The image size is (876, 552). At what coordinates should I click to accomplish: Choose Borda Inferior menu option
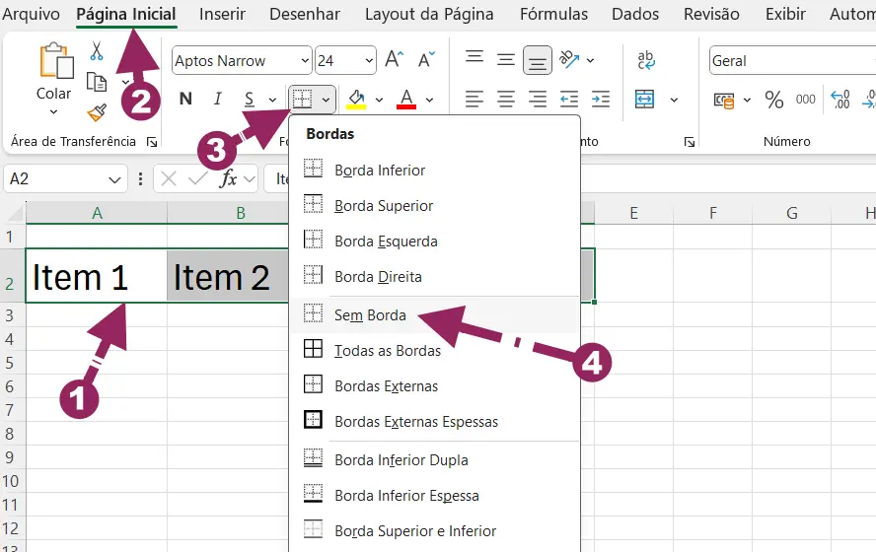pos(435,171)
